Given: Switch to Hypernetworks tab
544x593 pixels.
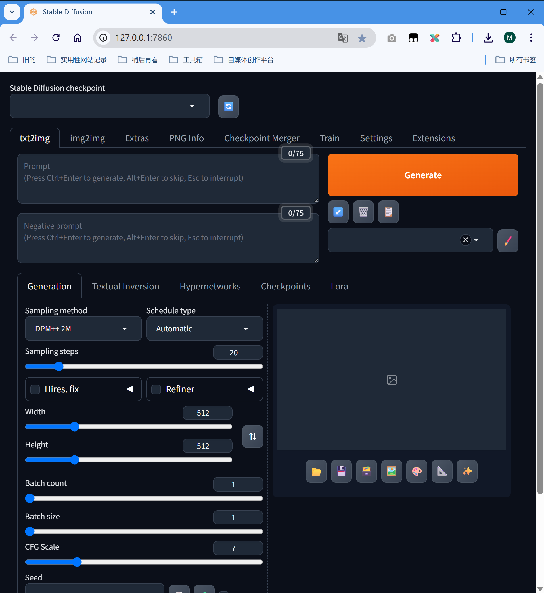Looking at the screenshot, I should tap(210, 286).
